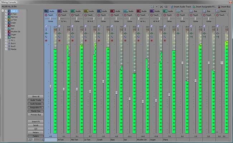Click Insert Bus
Screen dimensions: 233x143
[x=224, y=7]
